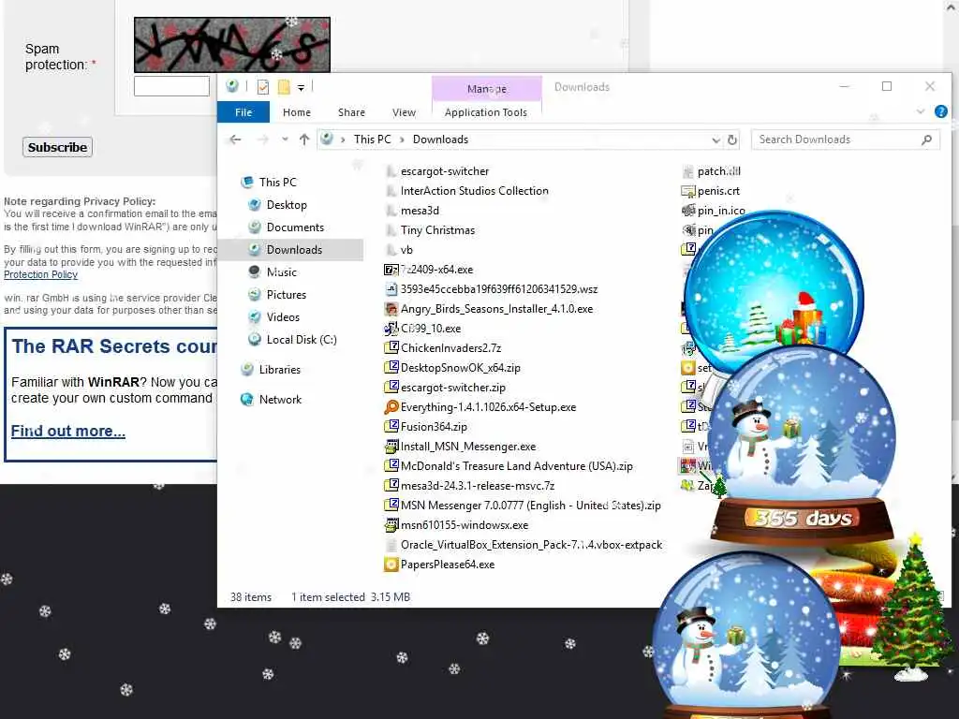Screen dimensions: 959x719
Task: Click the Everything-1.4.1.1026.x64-Setup.exe magnifier icon
Action: 391,407
